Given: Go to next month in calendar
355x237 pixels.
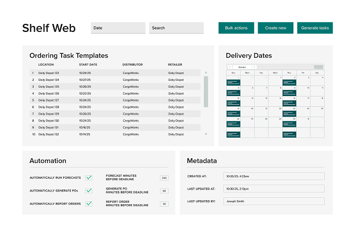Looking at the screenshot, I should pos(254,67).
